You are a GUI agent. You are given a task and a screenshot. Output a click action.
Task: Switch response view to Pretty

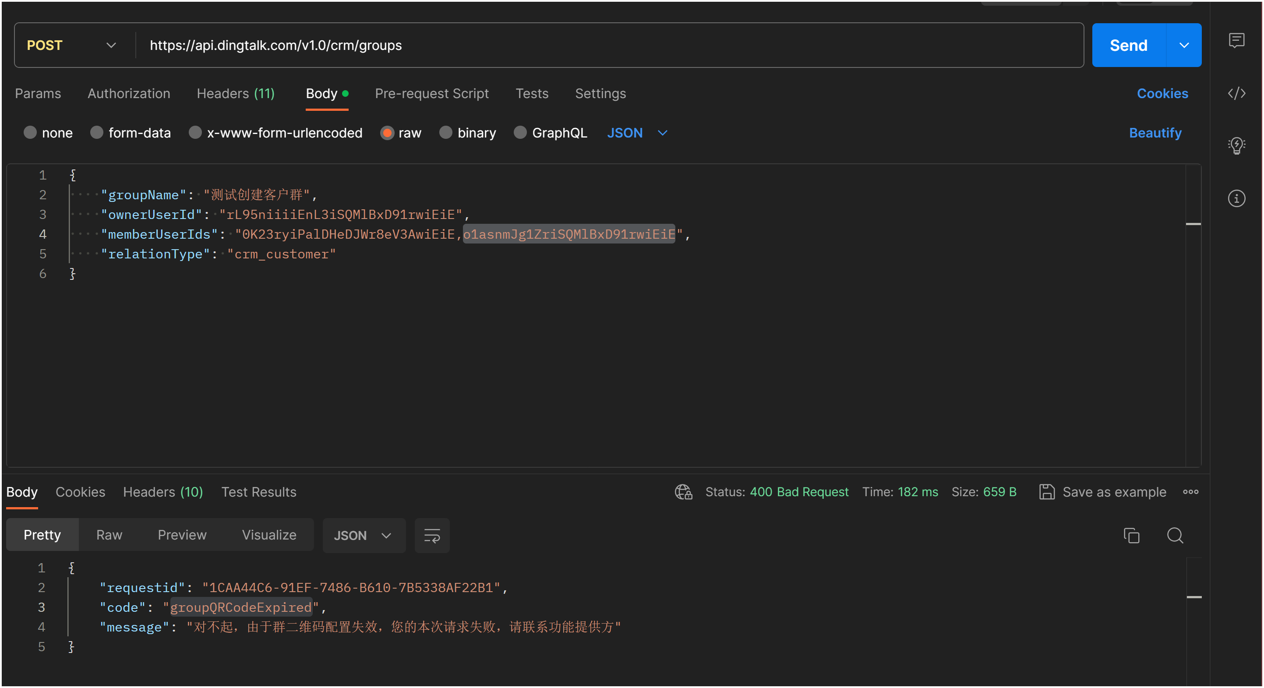[x=42, y=534]
